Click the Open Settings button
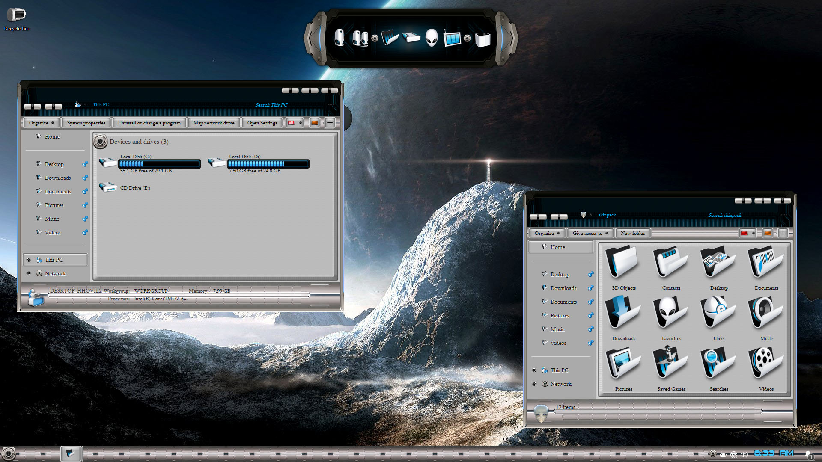This screenshot has height=462, width=822. pyautogui.click(x=262, y=123)
